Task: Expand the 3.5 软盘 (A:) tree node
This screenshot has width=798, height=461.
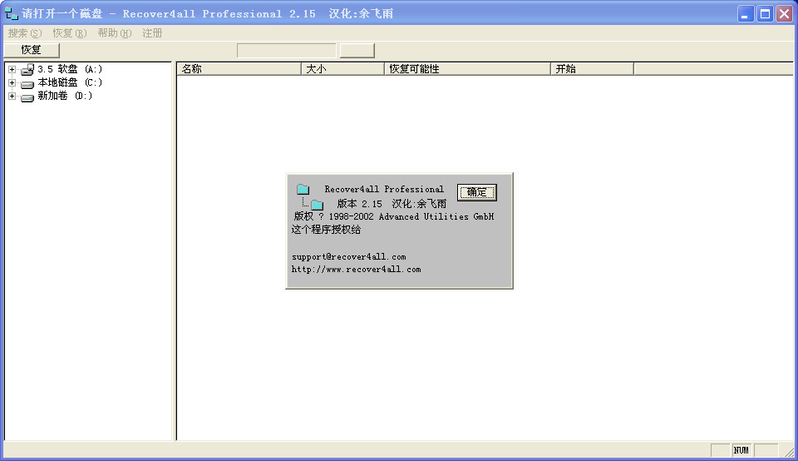Action: click(x=12, y=69)
